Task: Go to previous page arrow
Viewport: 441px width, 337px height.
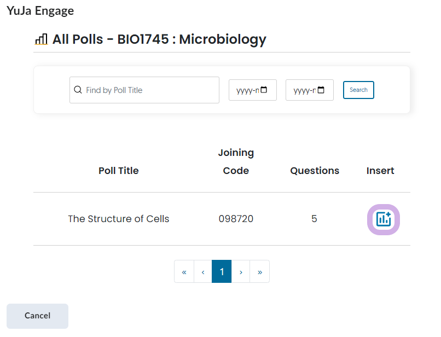Action: coord(203,271)
